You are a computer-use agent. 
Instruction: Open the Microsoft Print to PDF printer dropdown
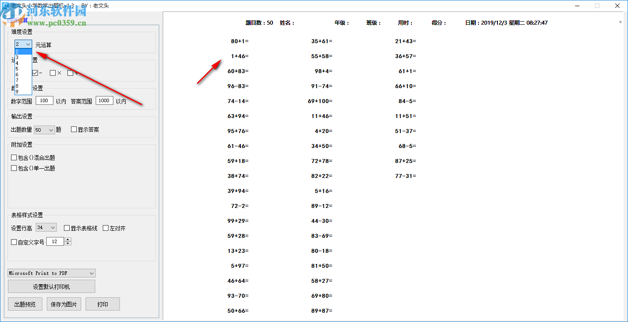click(x=52, y=273)
